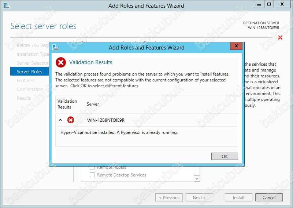The width and height of the screenshot is (293, 208).
Task: Close the main wizard window
Action: [x=282, y=4]
